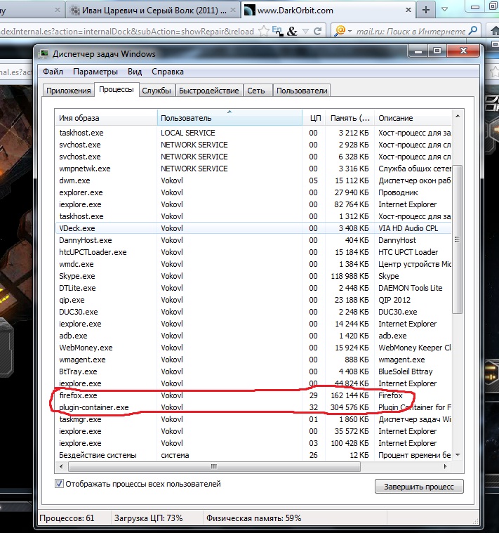
Task: Sort by Память column header
Action: pyautogui.click(x=350, y=118)
